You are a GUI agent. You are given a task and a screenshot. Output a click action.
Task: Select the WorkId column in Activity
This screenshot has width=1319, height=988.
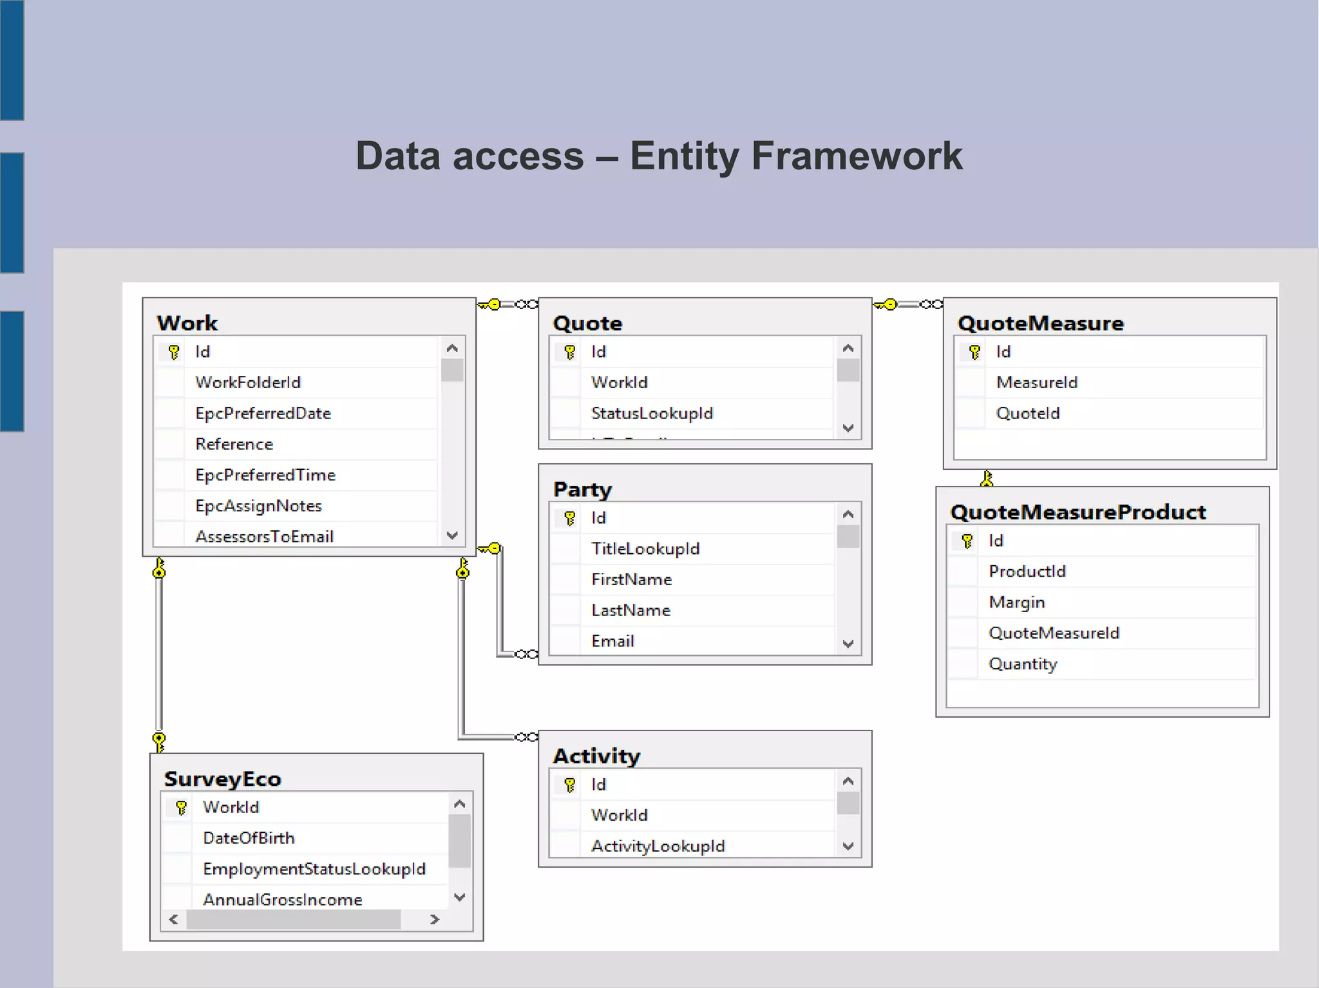[692, 816]
